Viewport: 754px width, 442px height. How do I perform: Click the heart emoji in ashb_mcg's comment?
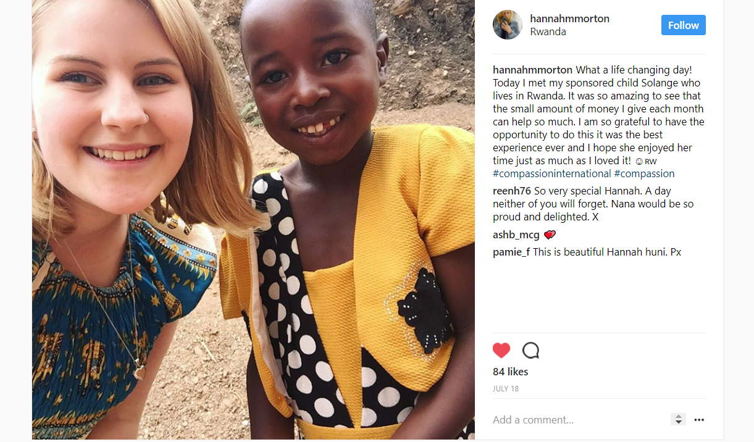coord(550,235)
